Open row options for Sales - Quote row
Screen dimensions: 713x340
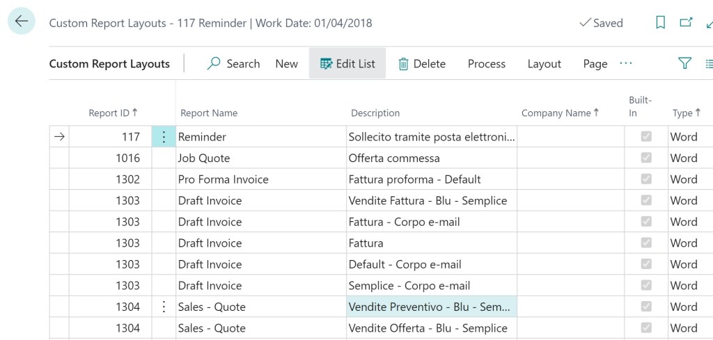click(x=164, y=307)
